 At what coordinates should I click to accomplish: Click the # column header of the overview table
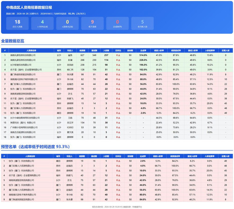coord(5,51)
